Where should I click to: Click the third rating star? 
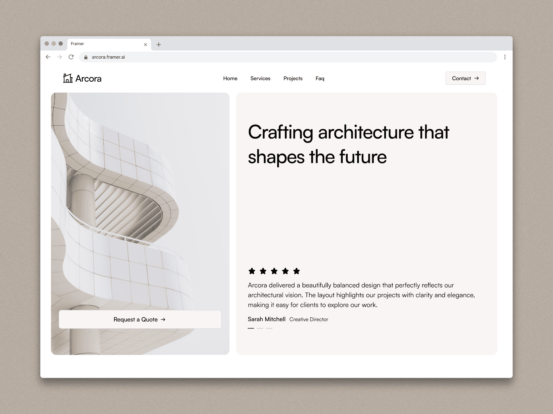tap(274, 271)
